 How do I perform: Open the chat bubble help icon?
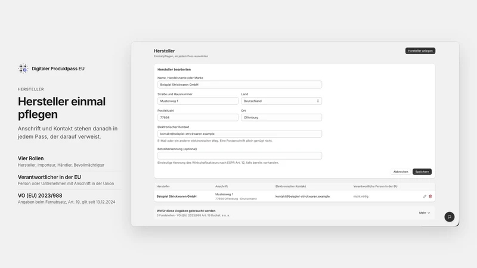point(450,217)
